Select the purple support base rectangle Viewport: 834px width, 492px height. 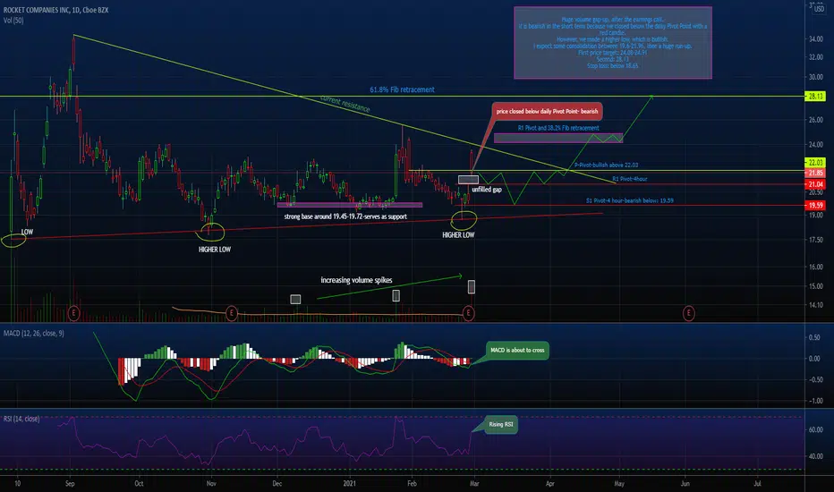[x=350, y=204]
